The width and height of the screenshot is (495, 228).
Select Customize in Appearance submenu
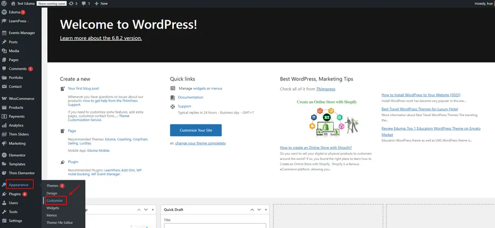[x=54, y=201]
